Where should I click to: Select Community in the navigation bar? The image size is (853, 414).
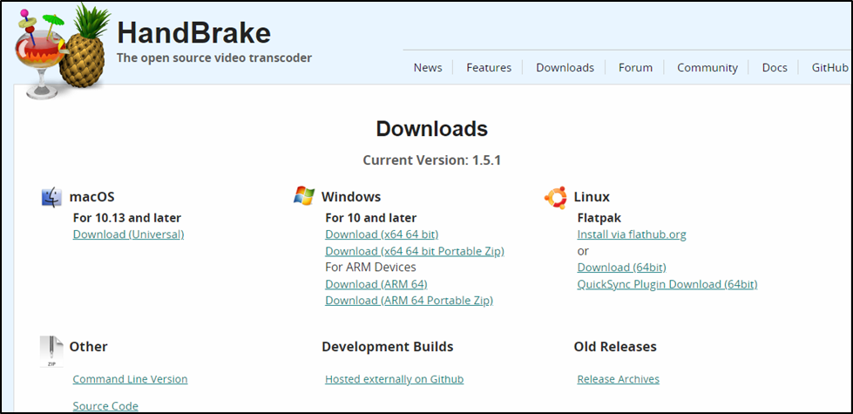coord(707,67)
